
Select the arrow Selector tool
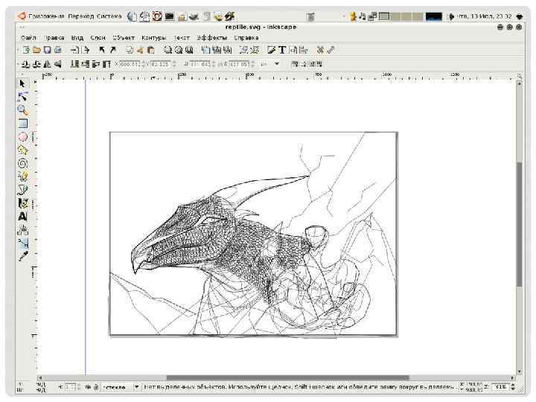22,83
